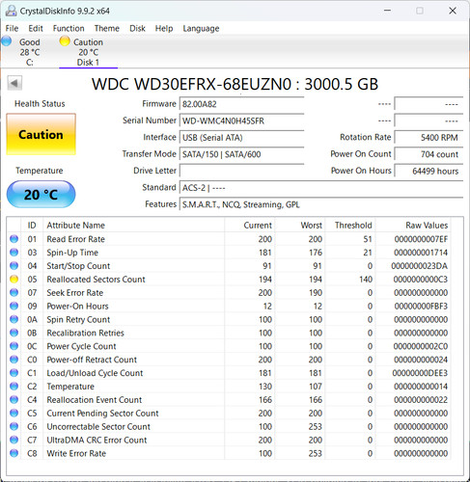Open the Language menu

click(201, 28)
